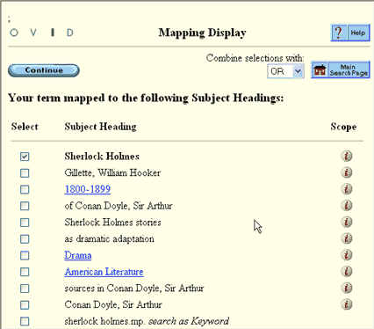Open the American Literature link
Viewport: 374px width, 329px height.
pyautogui.click(x=104, y=272)
